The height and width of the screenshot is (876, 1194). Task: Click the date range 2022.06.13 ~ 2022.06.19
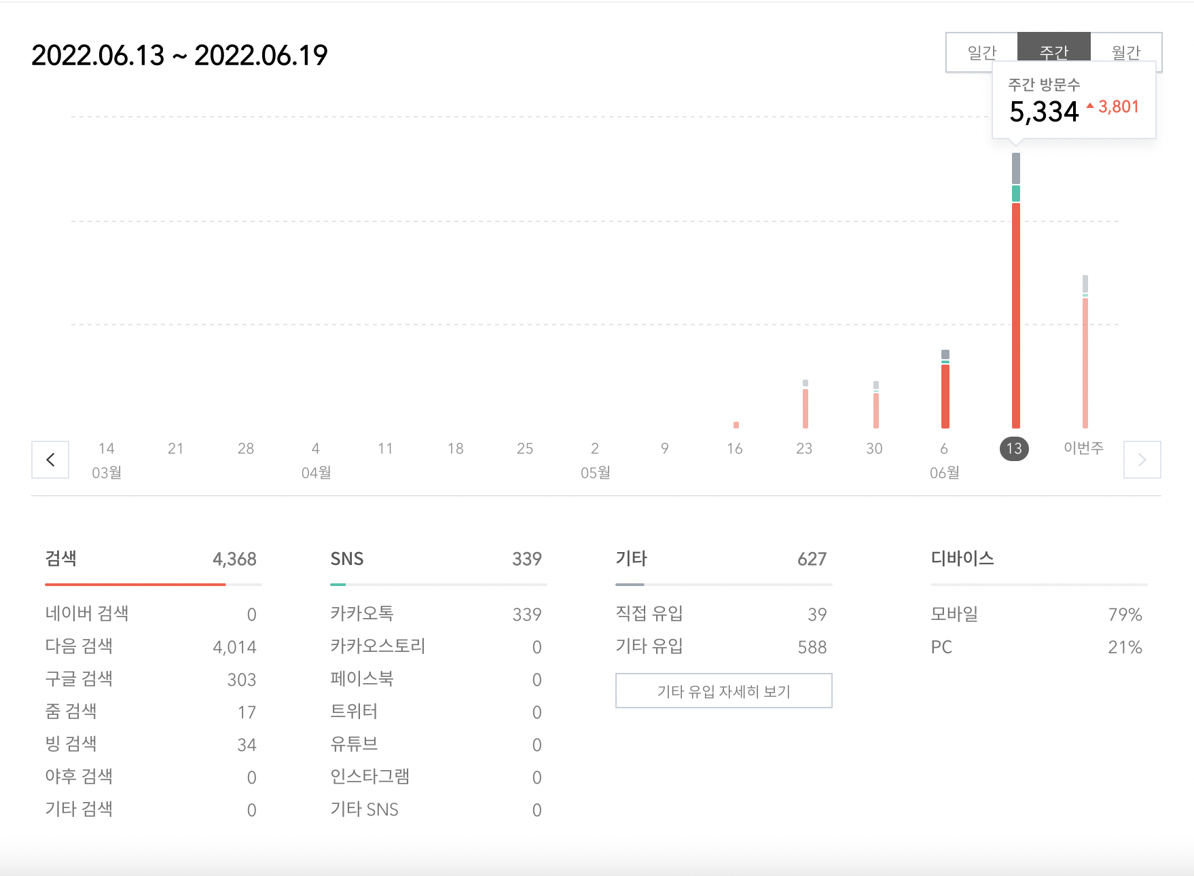tap(179, 55)
